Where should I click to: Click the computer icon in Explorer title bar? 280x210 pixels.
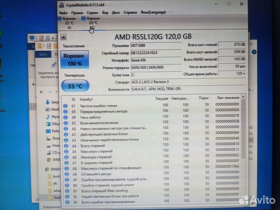[32, 38]
